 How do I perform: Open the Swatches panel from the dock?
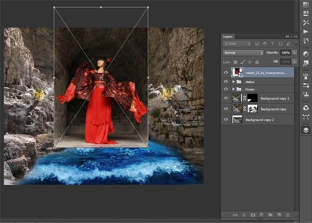[306, 5]
